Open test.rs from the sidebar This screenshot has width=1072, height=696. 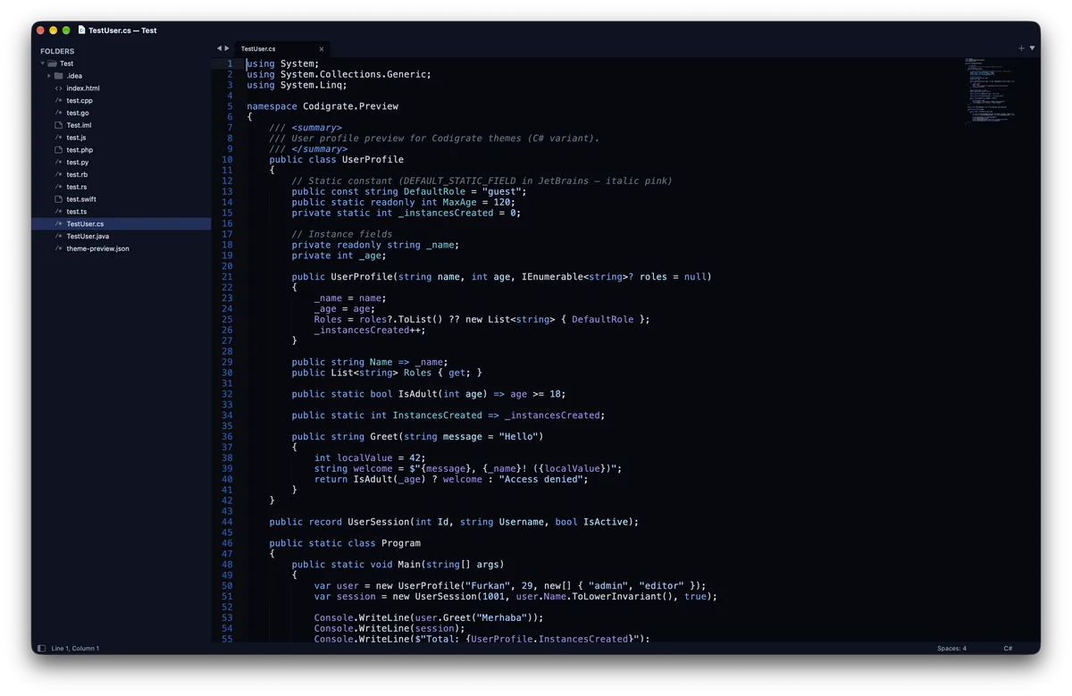(x=77, y=188)
